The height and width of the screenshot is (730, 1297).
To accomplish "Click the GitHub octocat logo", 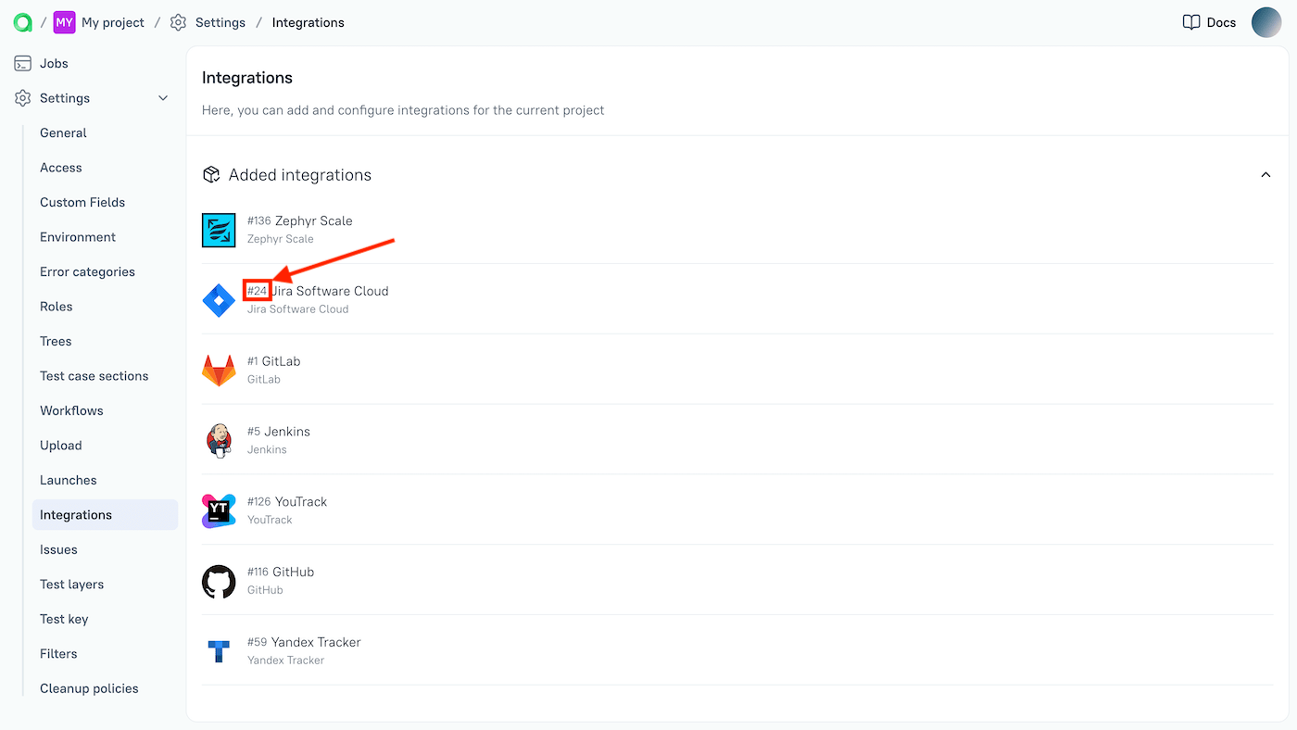I will [219, 581].
